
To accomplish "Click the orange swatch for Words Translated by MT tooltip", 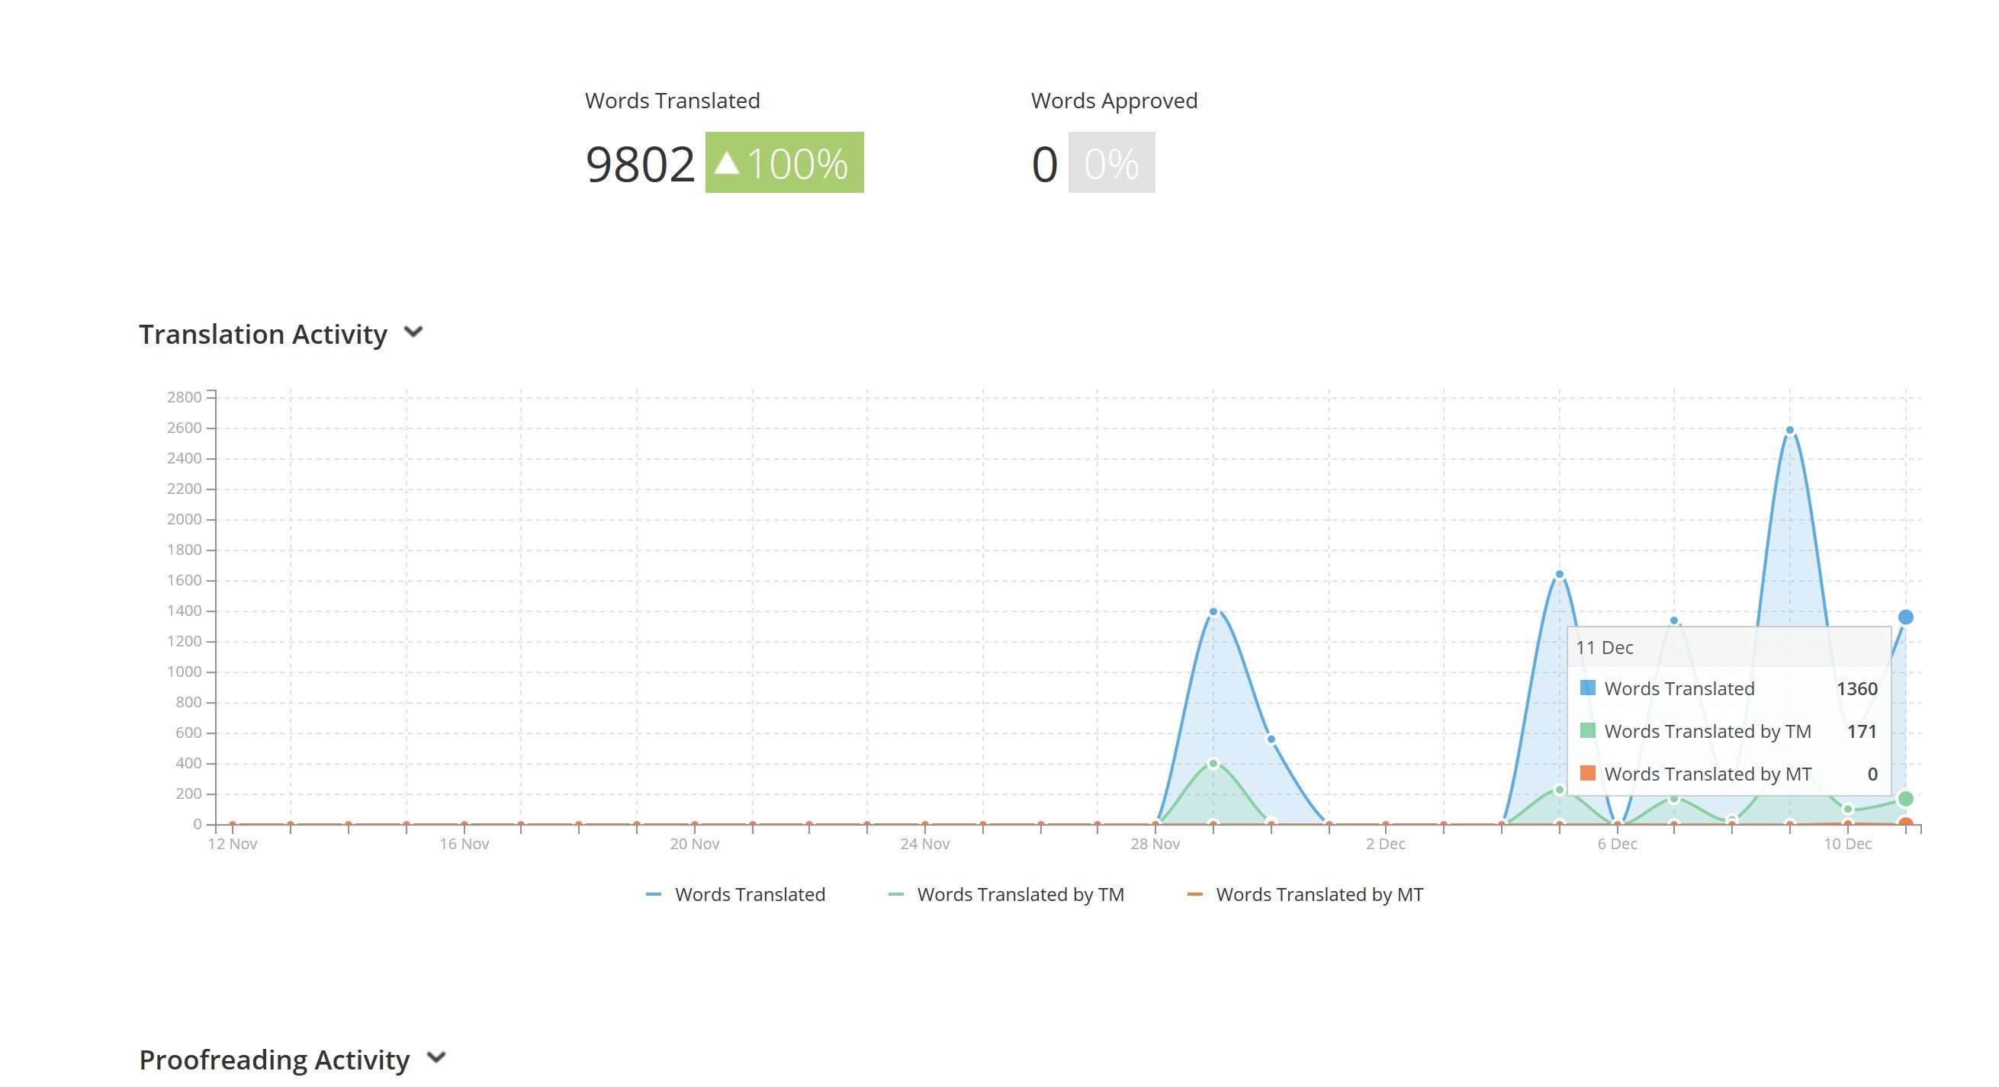I will [x=1588, y=773].
